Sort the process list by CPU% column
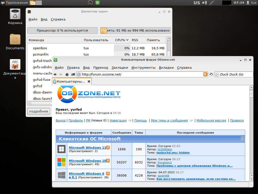The image size is (258, 194). pos(122,40)
